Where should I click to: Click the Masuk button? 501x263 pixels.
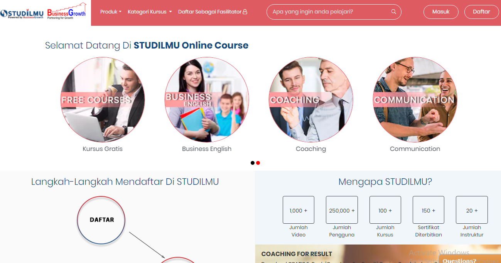click(441, 12)
